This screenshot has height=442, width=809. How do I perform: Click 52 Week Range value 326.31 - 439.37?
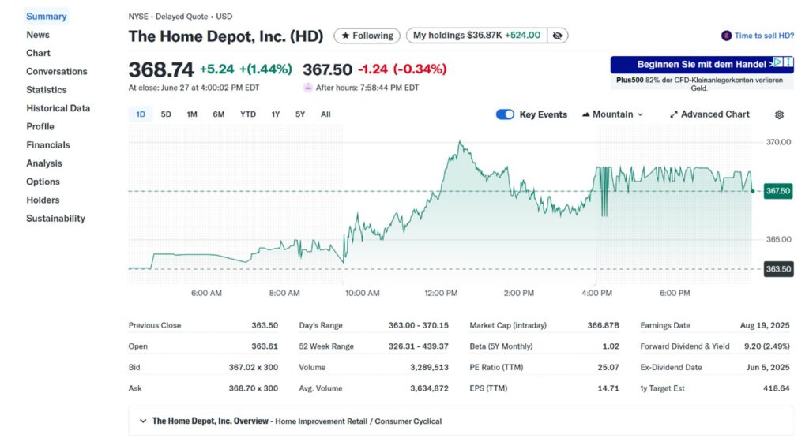(419, 346)
